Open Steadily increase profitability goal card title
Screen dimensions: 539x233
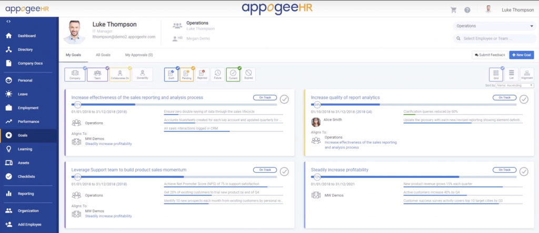click(340, 170)
